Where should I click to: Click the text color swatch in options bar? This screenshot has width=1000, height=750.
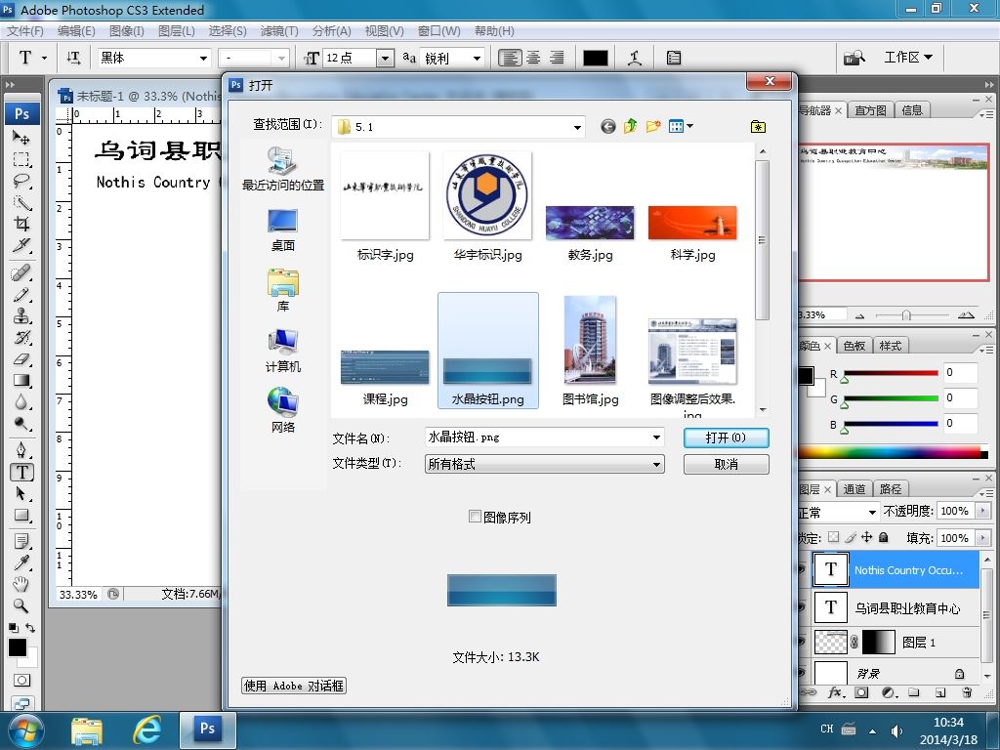coord(595,58)
